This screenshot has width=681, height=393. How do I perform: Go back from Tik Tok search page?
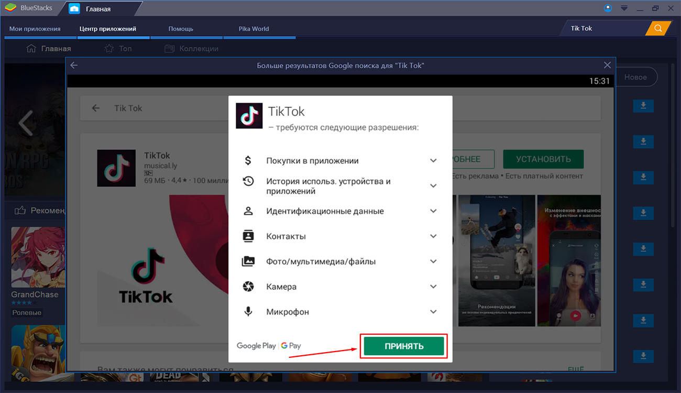[x=95, y=108]
